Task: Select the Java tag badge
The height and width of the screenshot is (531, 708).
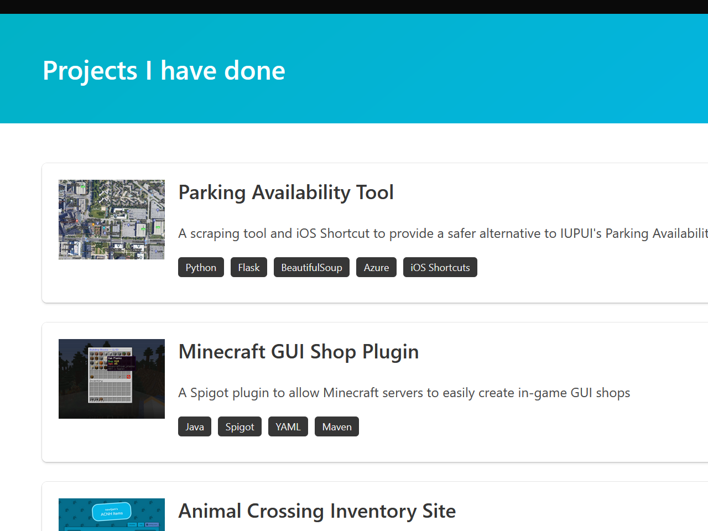Action: pyautogui.click(x=195, y=427)
